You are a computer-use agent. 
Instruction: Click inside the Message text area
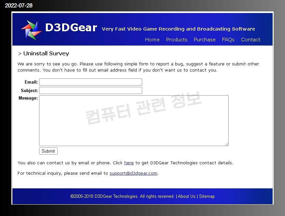[134, 121]
